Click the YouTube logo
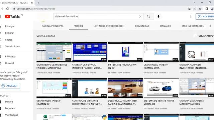The height and width of the screenshot is (120, 214). 13,16
